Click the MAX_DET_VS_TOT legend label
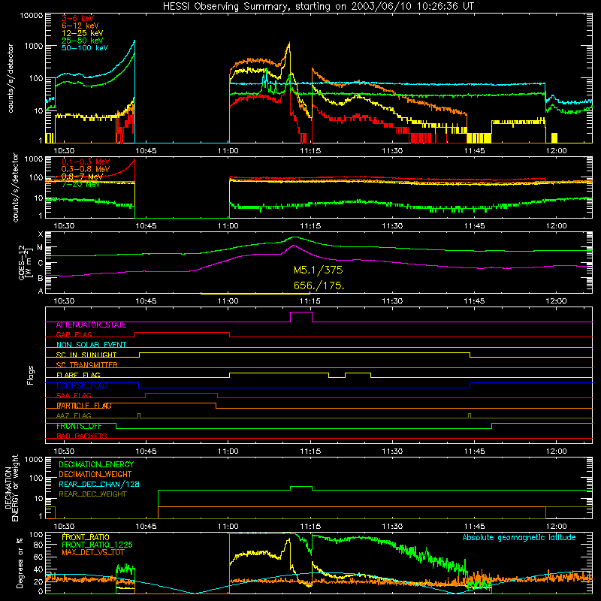Screen dimensions: 601x601 point(92,552)
